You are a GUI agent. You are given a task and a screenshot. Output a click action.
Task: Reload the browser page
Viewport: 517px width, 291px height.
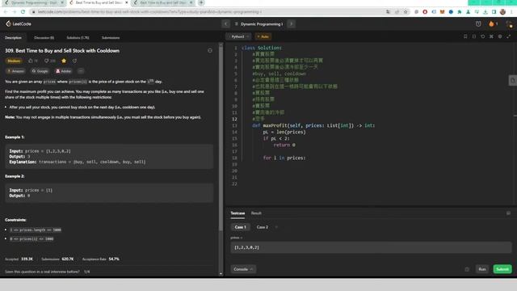[23, 11]
